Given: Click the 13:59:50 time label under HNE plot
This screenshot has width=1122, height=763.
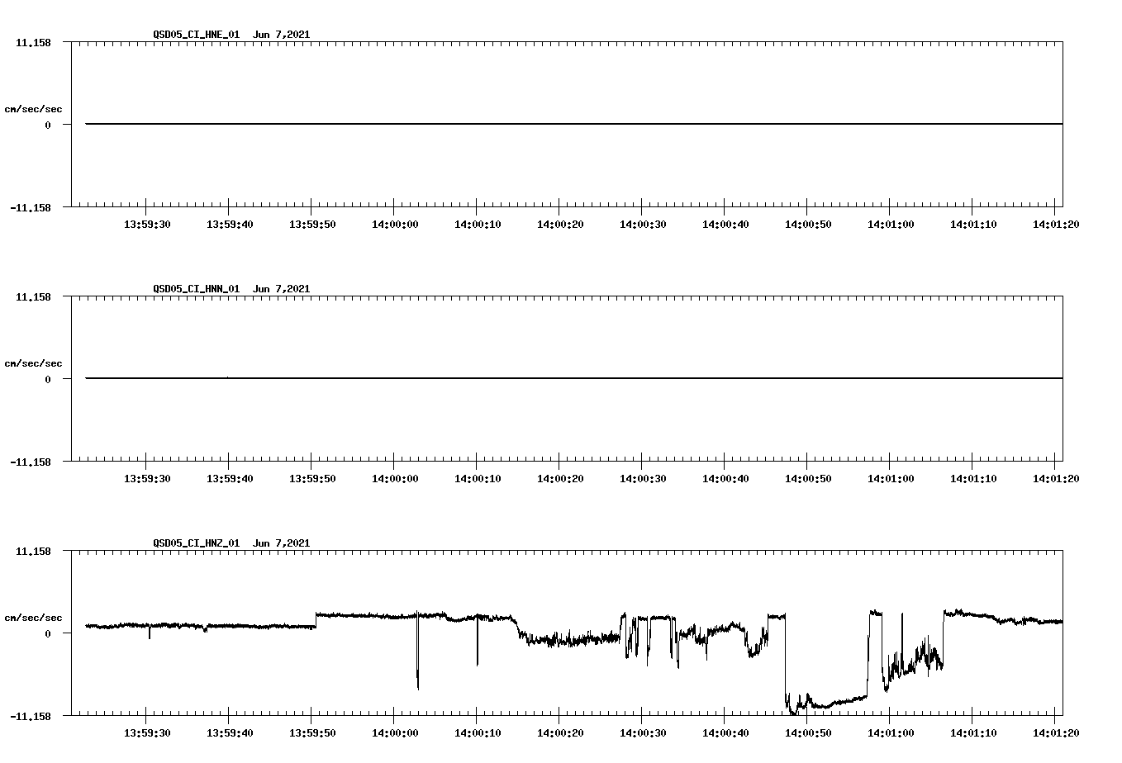Looking at the screenshot, I should coord(312,224).
